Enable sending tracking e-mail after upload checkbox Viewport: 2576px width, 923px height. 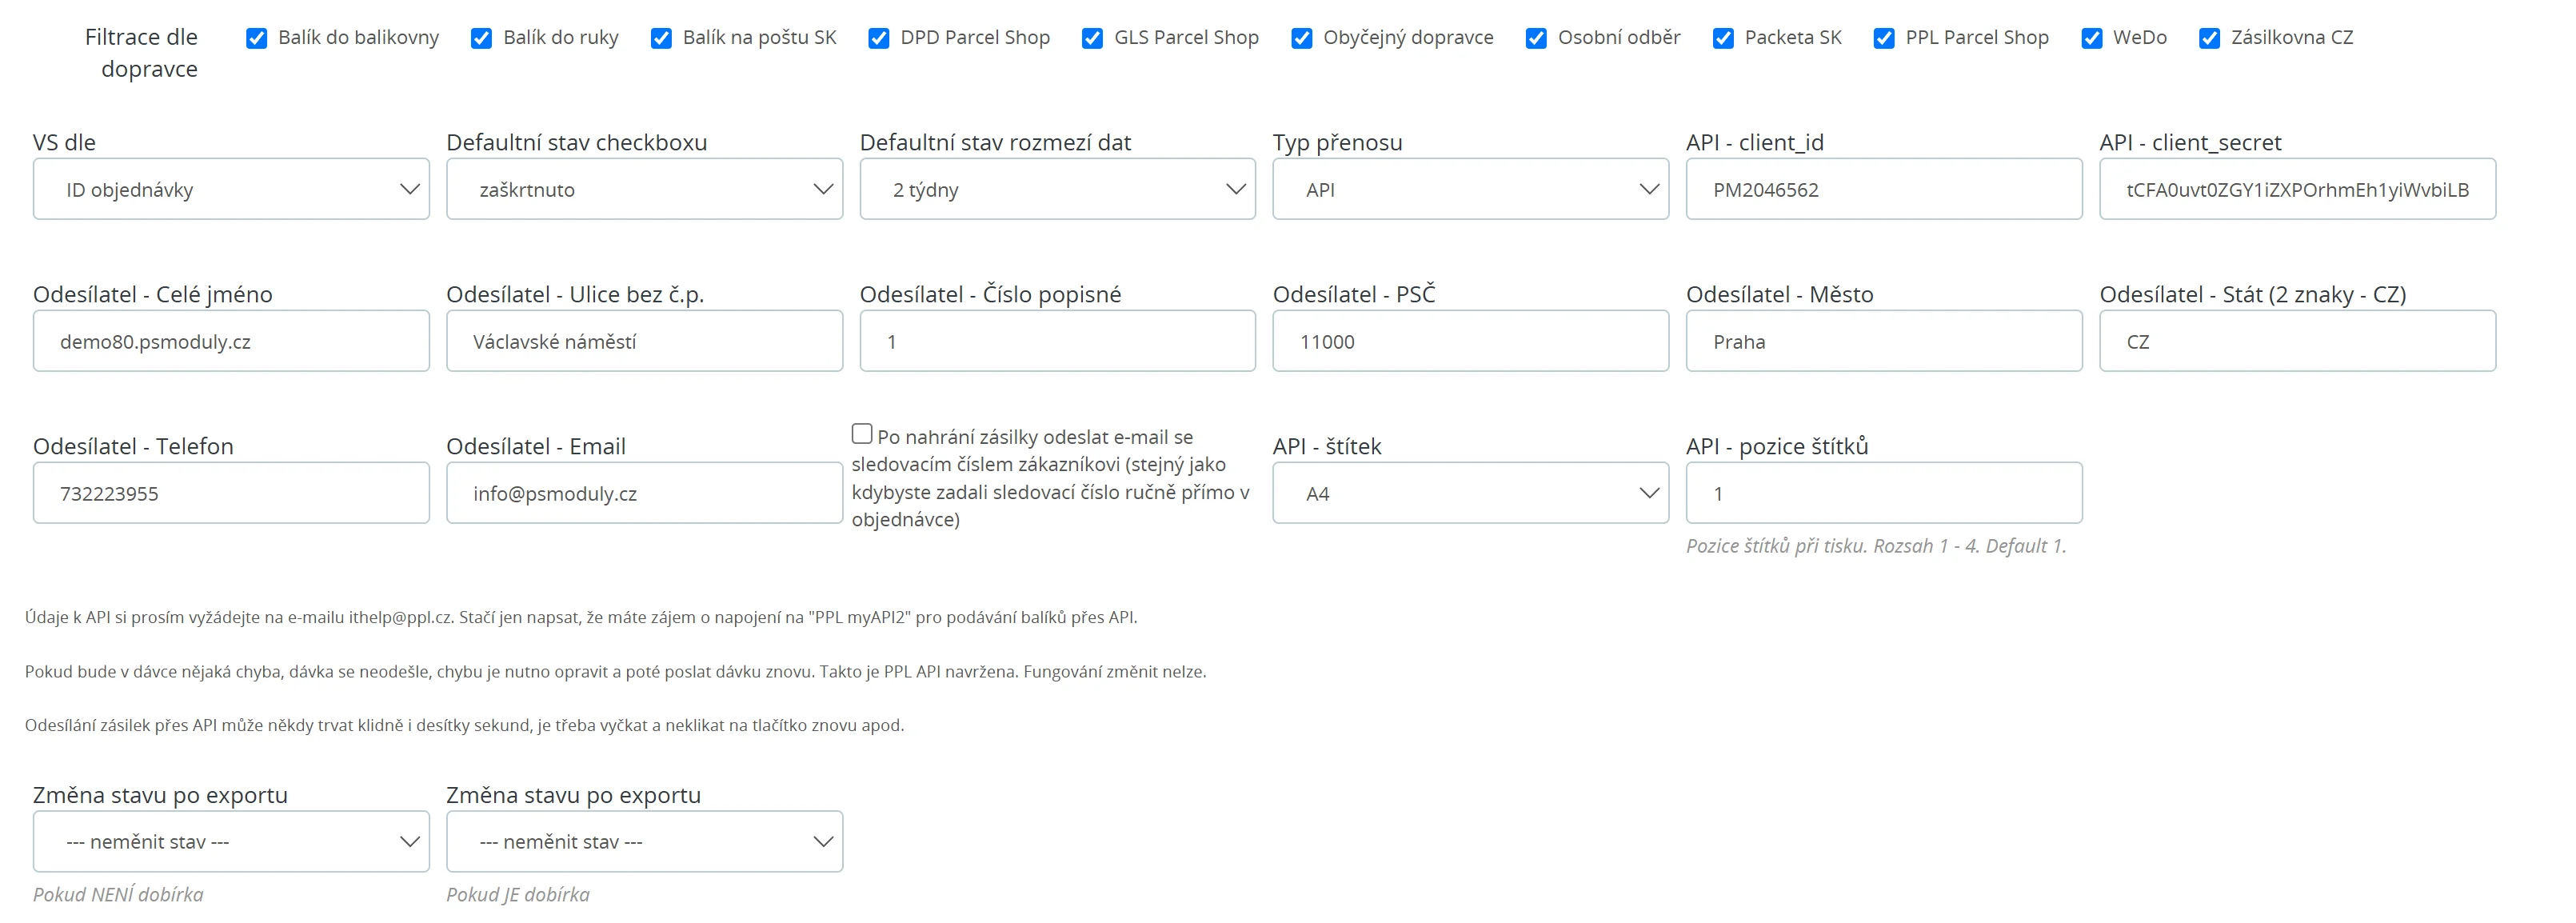tap(862, 434)
